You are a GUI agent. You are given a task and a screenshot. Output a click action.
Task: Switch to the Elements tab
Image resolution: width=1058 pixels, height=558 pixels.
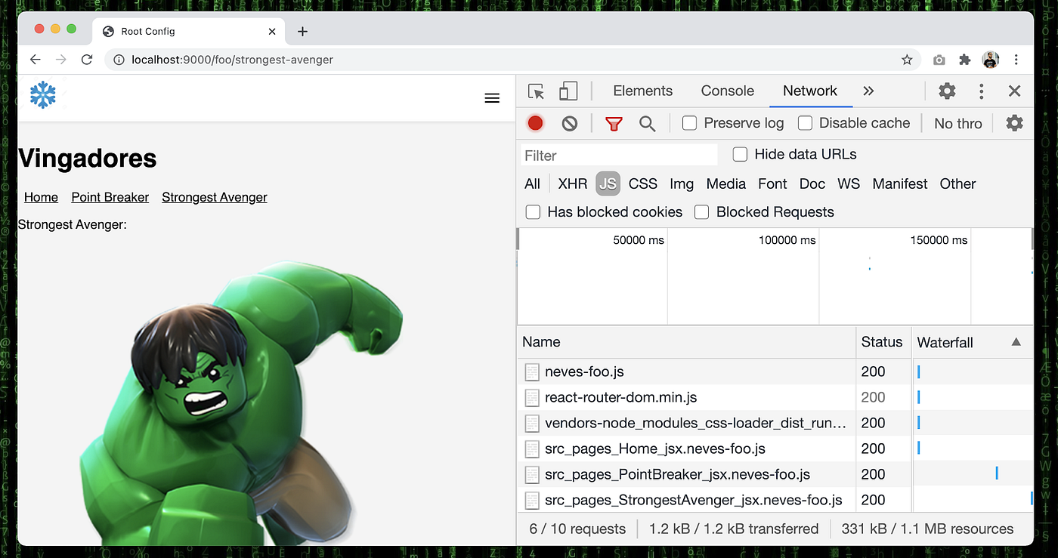(x=642, y=91)
